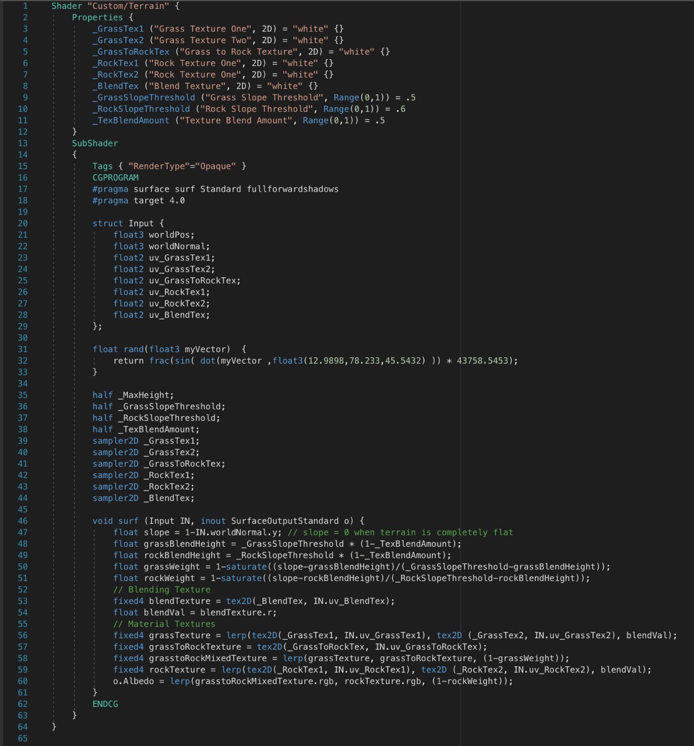Click the SubShader keyword
This screenshot has width=694, height=746.
coord(95,143)
